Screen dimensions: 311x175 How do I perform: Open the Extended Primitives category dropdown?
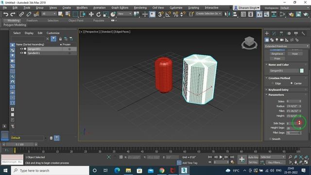click(x=287, y=46)
